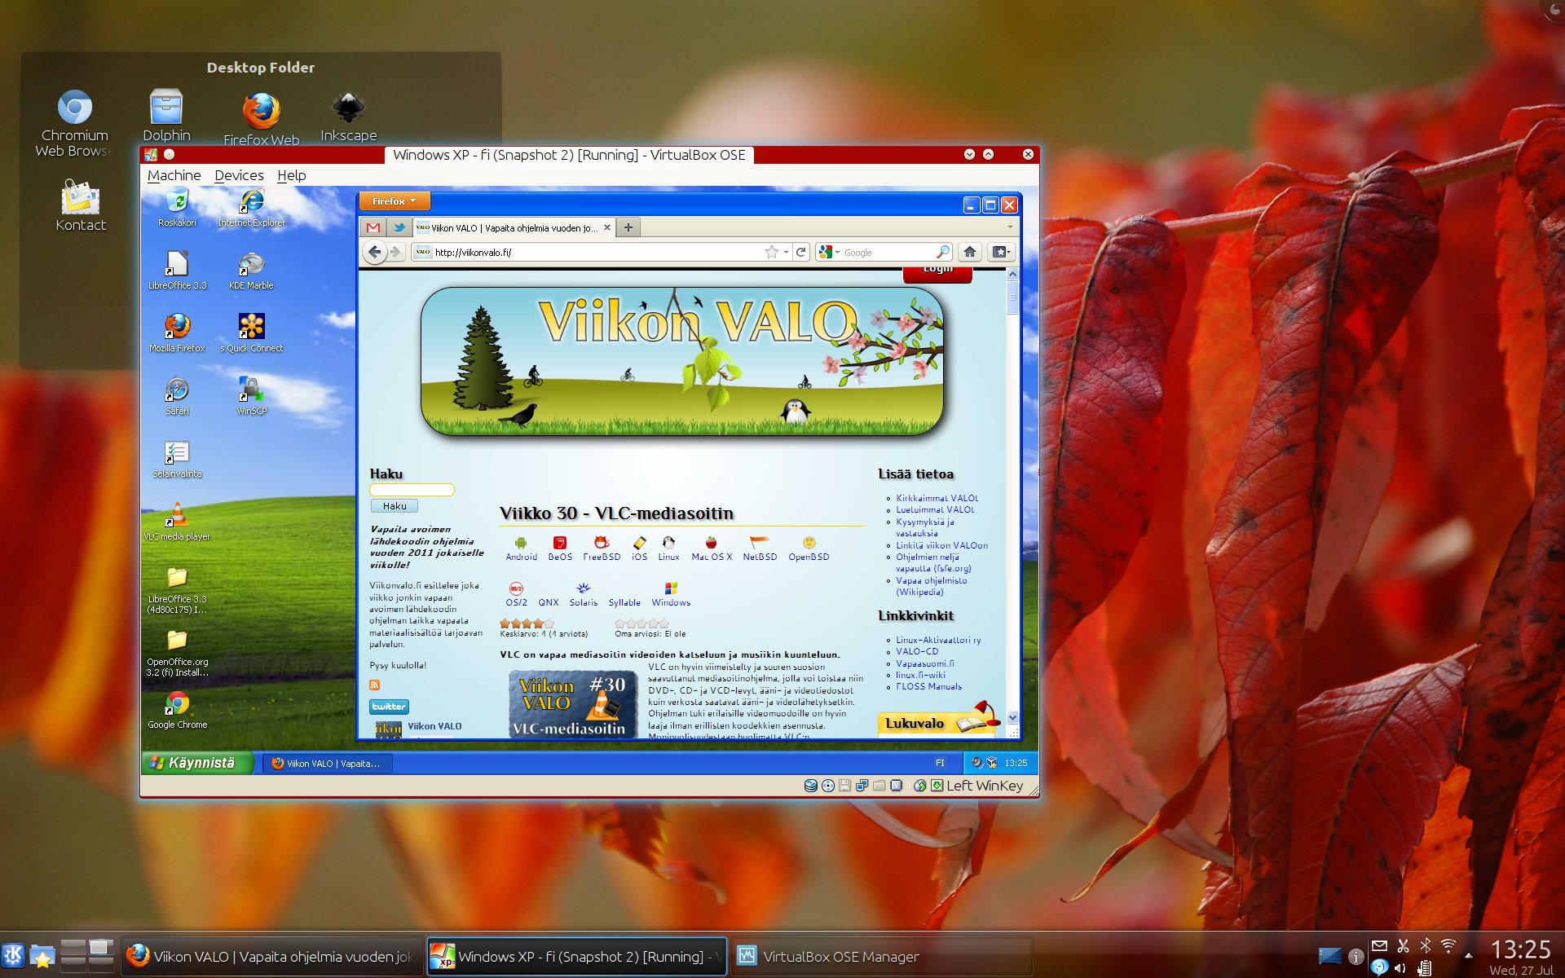This screenshot has width=1565, height=978.
Task: Select the Viikon VALO browser tab
Action: 514,227
